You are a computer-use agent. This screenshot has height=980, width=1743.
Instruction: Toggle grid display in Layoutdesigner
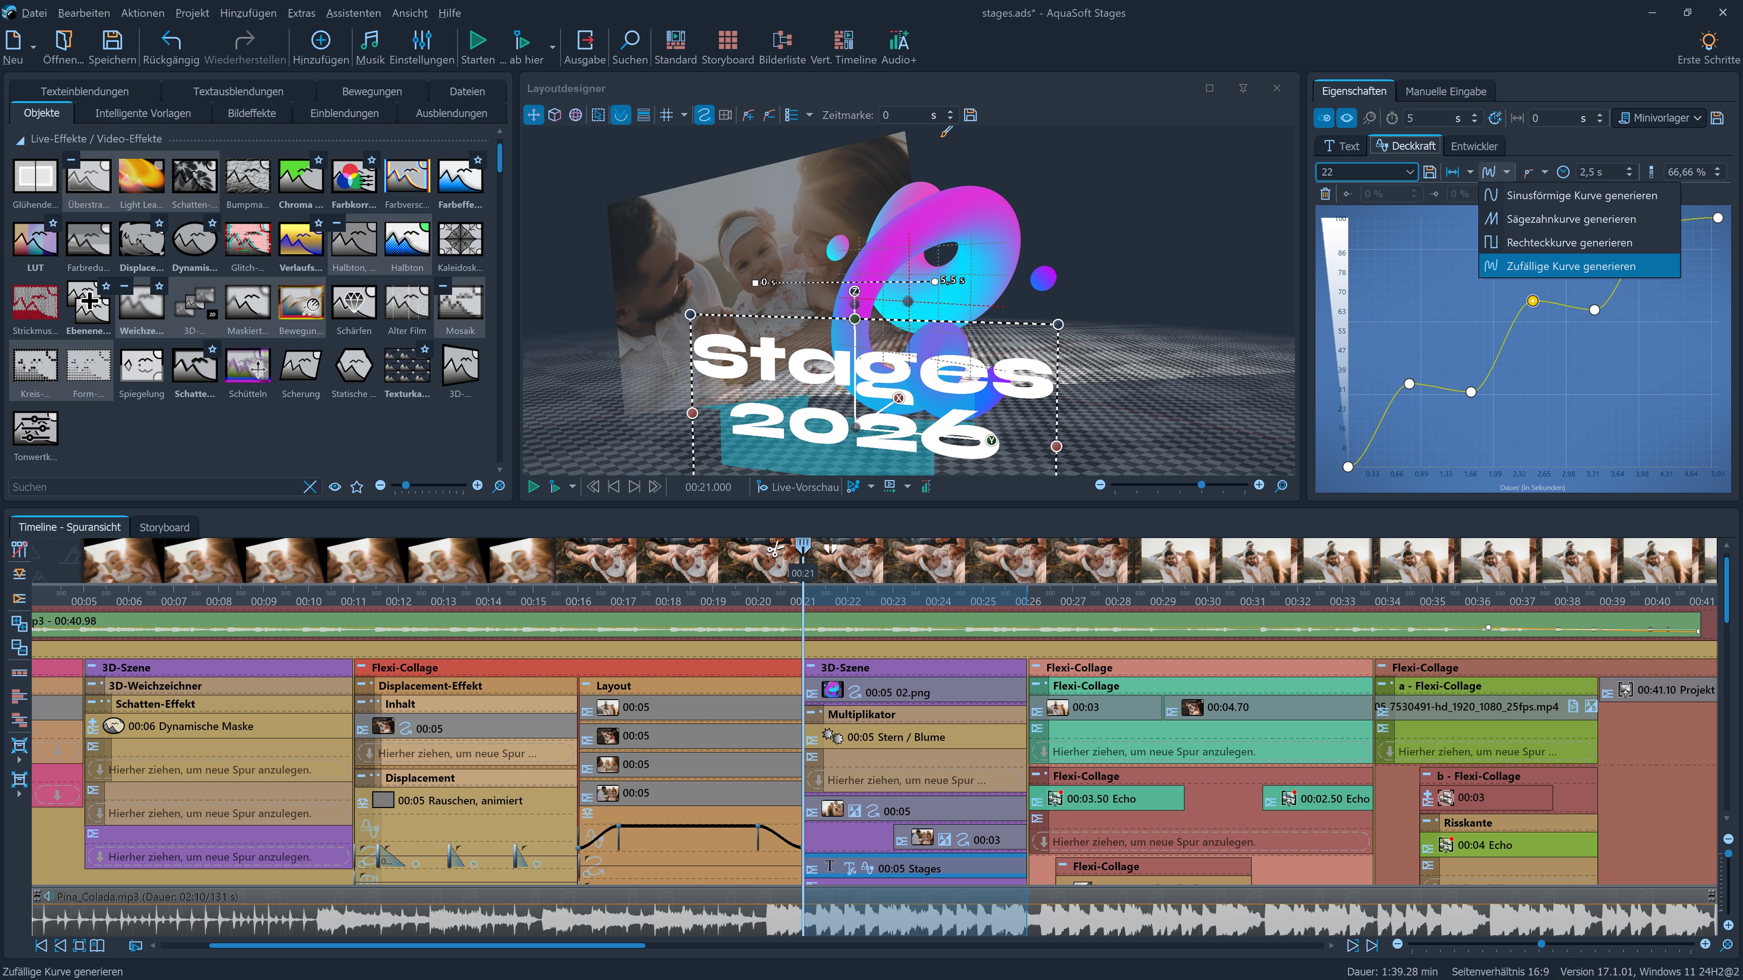666,115
